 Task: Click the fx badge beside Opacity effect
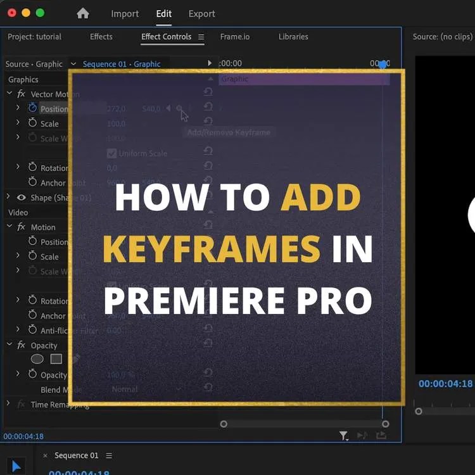click(21, 345)
